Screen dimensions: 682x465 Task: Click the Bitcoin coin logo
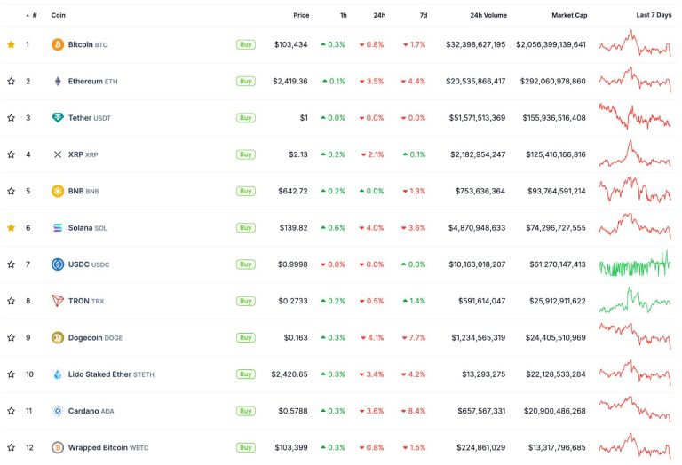pyautogui.click(x=58, y=44)
